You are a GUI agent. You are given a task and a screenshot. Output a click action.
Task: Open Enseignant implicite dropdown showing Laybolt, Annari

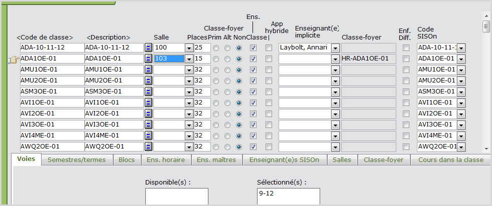pyautogui.click(x=335, y=47)
